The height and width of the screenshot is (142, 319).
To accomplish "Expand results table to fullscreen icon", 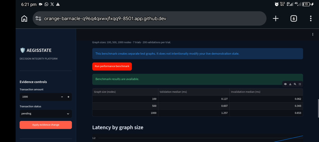I will click(300, 84).
